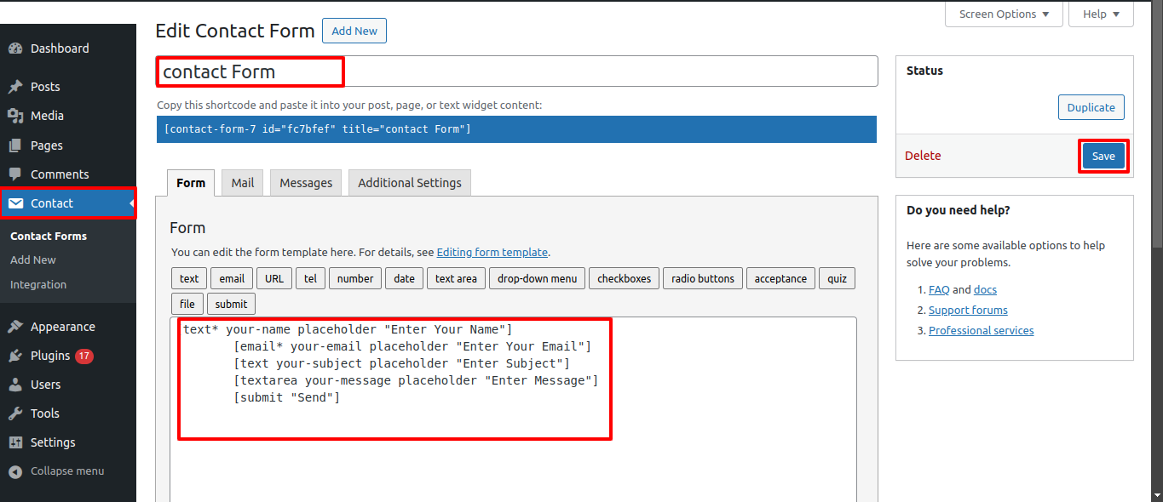Switch to the Mail tab
The image size is (1163, 502).
point(243,183)
